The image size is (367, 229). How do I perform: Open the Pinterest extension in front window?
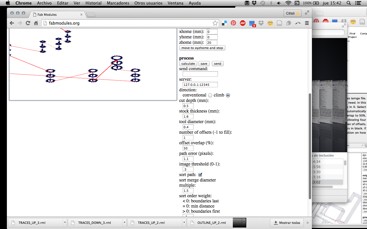pos(233,23)
